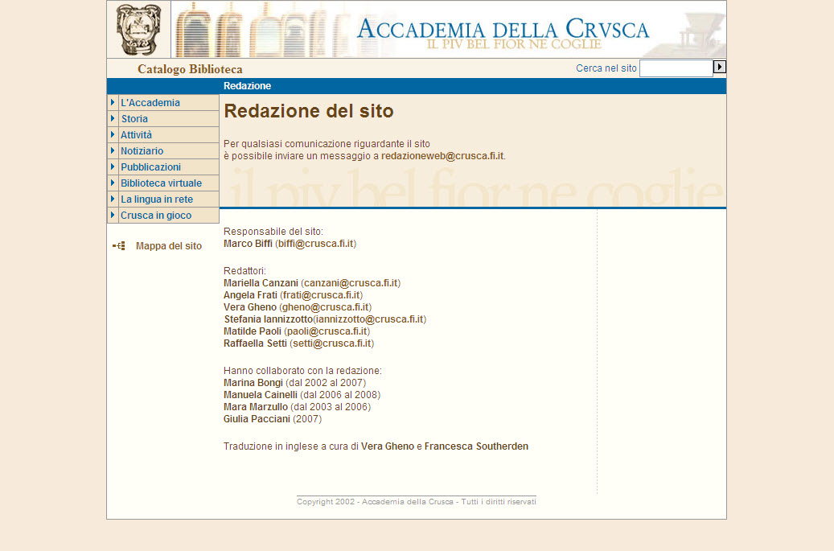Click the canzani@crusca.fi.it email address
This screenshot has height=551, width=834.
tap(351, 283)
